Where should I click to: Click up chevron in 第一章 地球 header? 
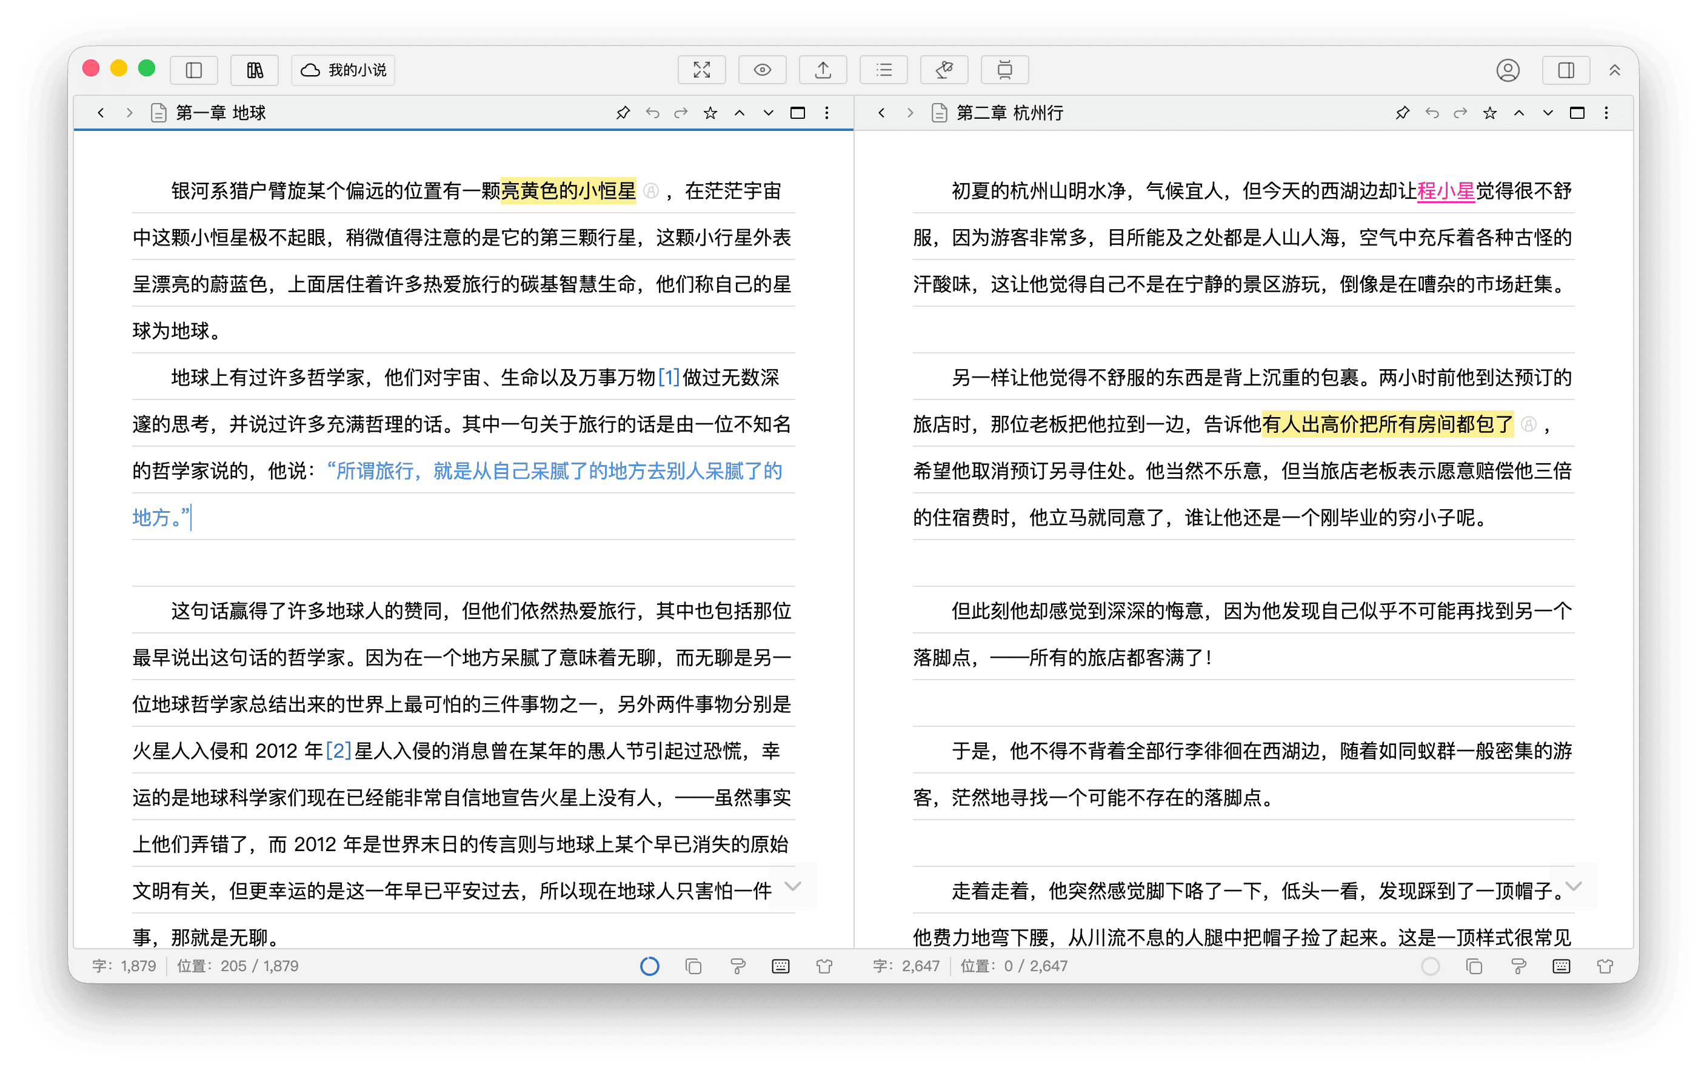point(740,113)
